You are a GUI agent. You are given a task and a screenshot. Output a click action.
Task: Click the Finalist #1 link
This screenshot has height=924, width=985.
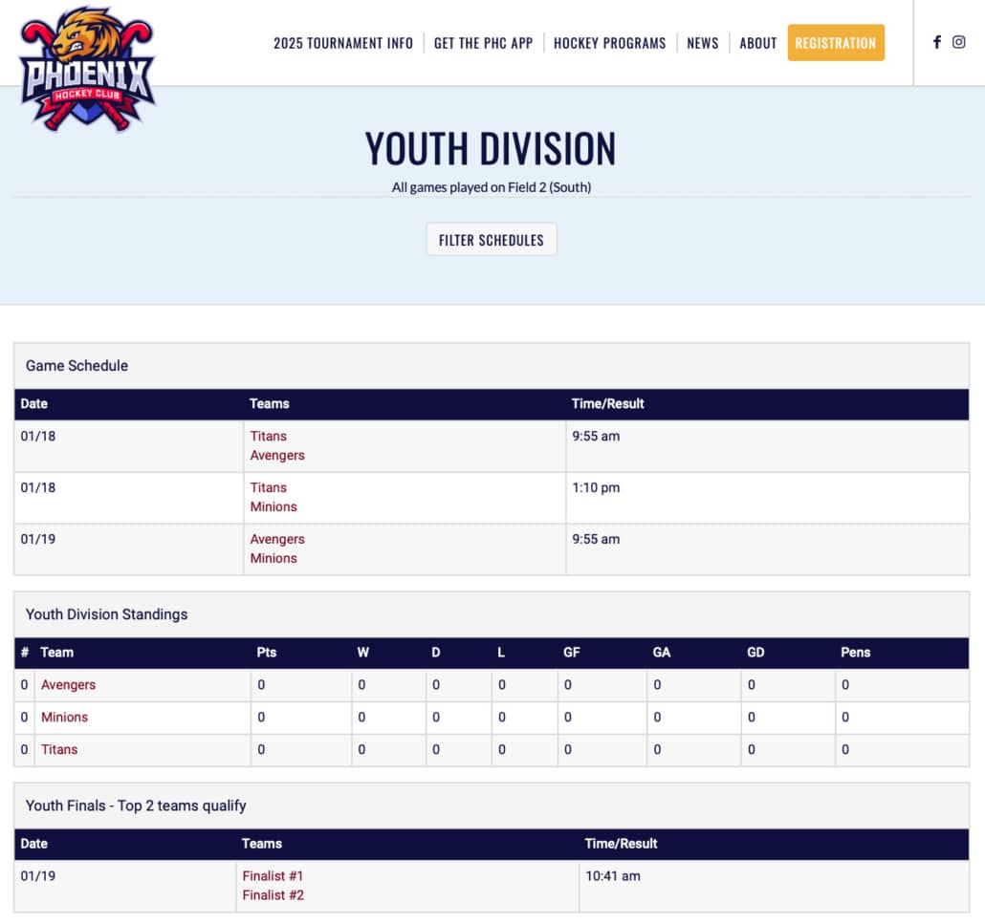(x=273, y=876)
